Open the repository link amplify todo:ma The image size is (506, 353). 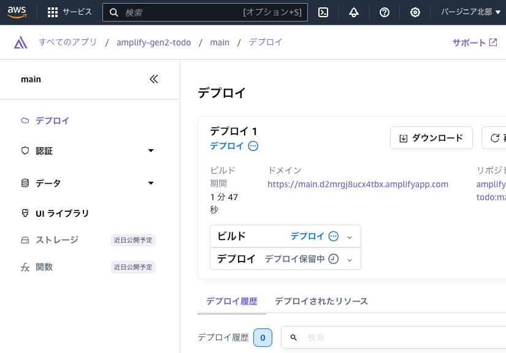491,190
